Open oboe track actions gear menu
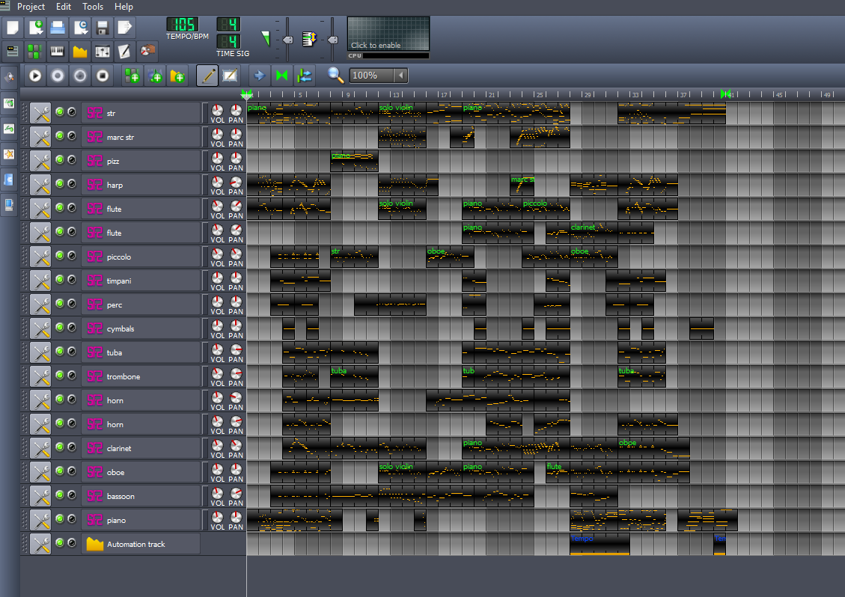The width and height of the screenshot is (845, 597). (x=40, y=472)
